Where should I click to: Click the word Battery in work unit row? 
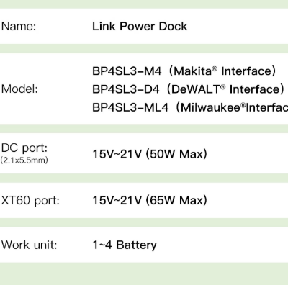click(137, 245)
